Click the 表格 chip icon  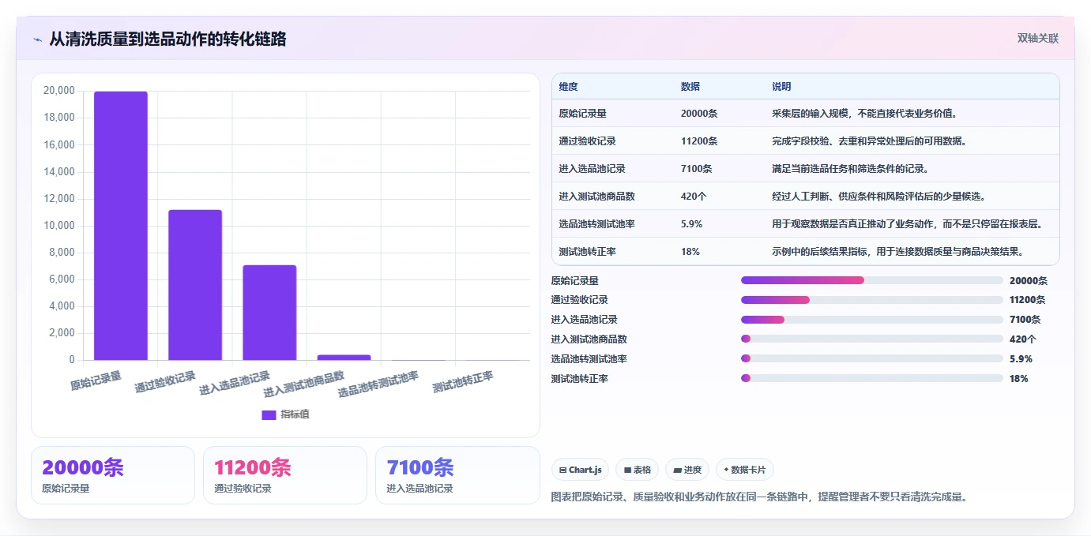tap(627, 470)
